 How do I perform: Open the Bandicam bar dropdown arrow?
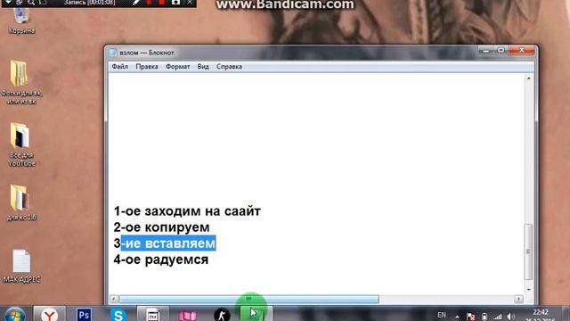[x=8, y=3]
